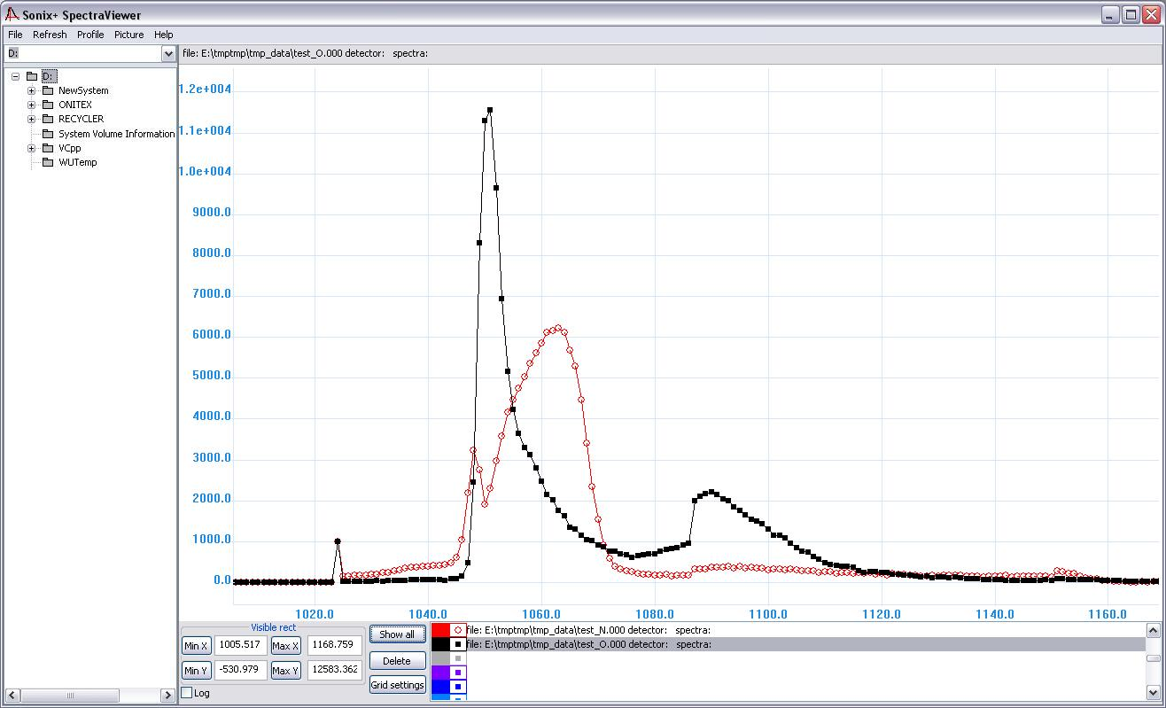Screen dimensions: 1166x708
Task: Click the RECYCLER folder icon
Action: 48,119
